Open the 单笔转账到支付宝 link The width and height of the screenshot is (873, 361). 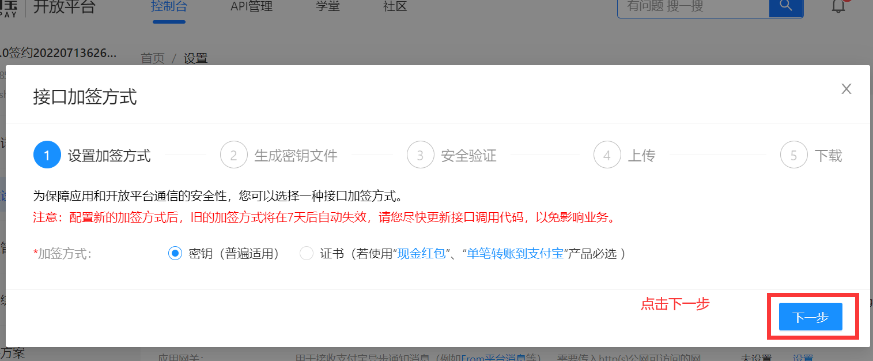pos(515,254)
